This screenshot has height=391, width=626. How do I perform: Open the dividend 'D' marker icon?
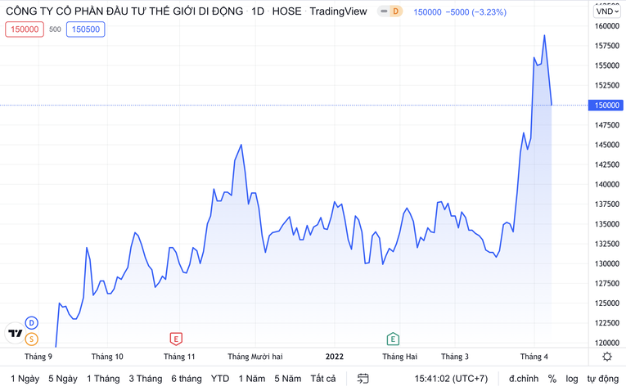pos(31,323)
